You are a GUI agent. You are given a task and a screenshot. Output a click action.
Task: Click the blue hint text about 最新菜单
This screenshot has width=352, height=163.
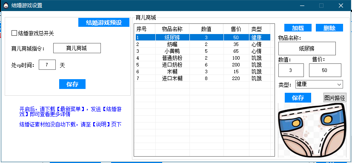[x=71, y=112]
